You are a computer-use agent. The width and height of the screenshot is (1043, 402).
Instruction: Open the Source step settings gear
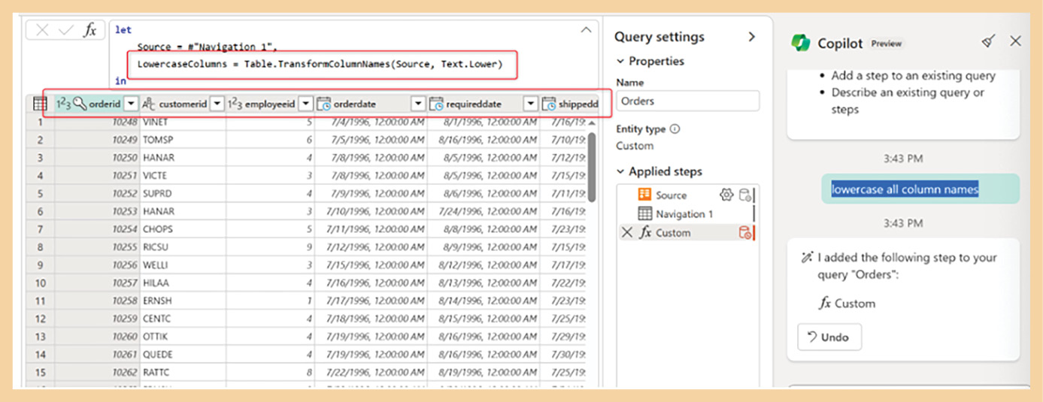[x=726, y=195]
